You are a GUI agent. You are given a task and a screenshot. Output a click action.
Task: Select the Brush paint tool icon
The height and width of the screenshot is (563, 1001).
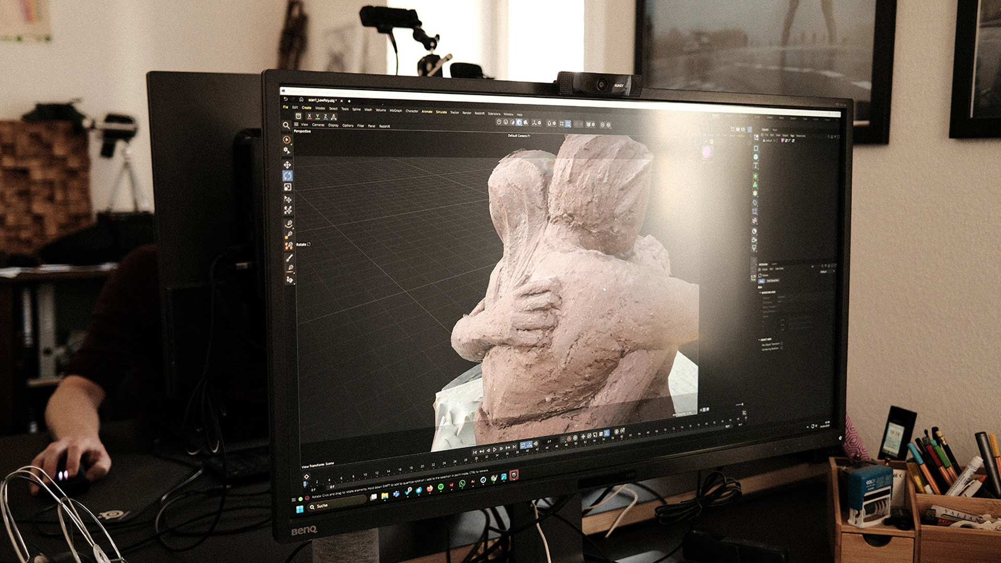pyautogui.click(x=289, y=258)
